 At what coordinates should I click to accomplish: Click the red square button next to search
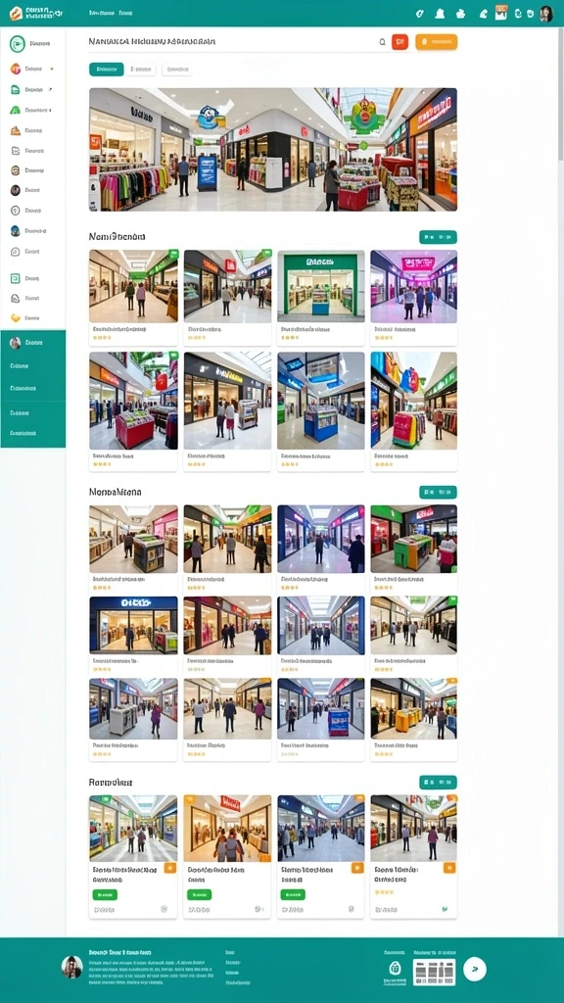(399, 42)
